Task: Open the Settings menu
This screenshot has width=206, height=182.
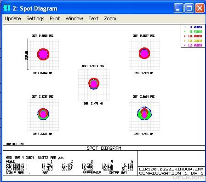Action: pos(35,18)
